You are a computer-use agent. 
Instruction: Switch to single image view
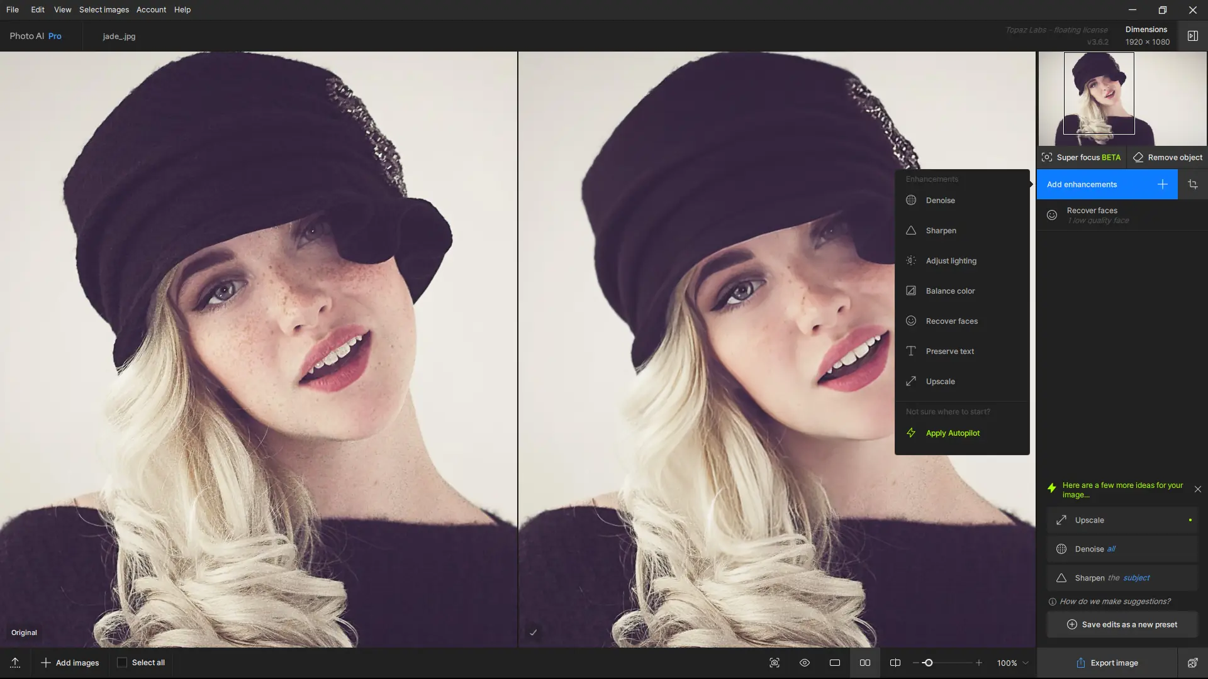pos(835,663)
